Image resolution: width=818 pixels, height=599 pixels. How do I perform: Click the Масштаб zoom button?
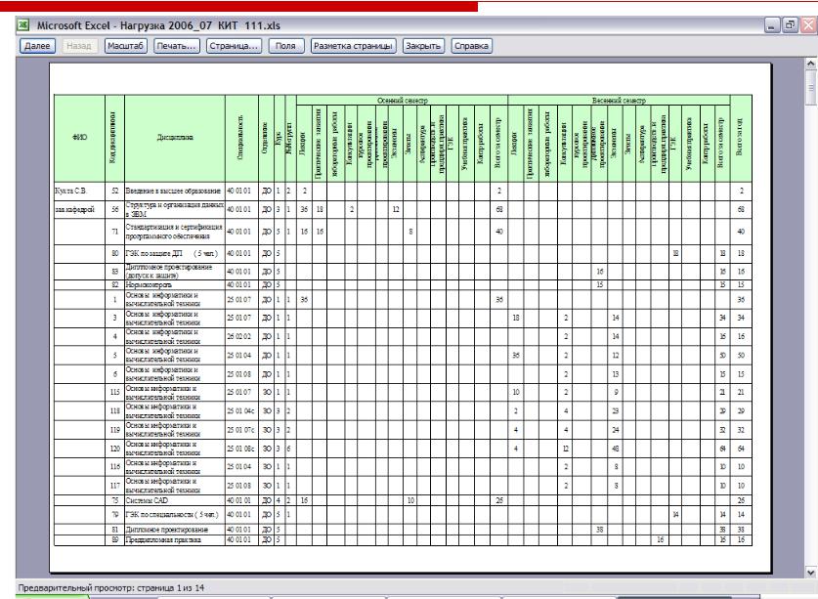125,46
